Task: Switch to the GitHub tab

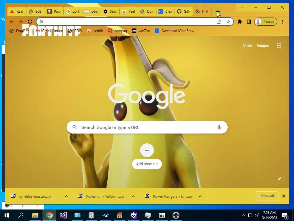Action: tap(184, 12)
